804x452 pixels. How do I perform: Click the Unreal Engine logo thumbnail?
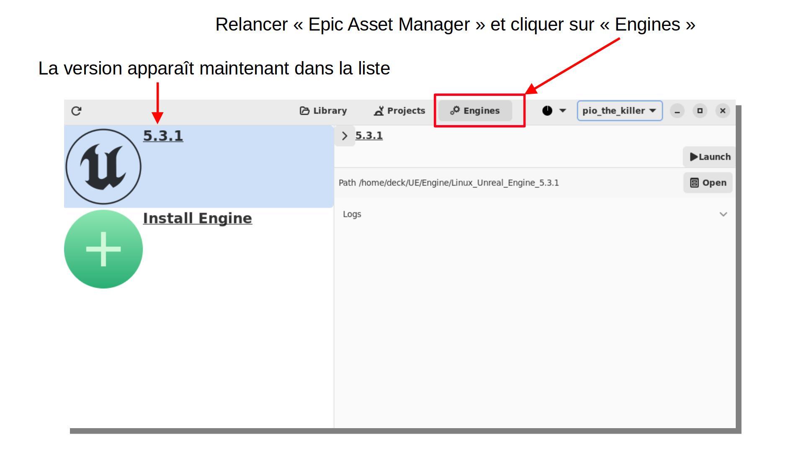click(x=103, y=167)
